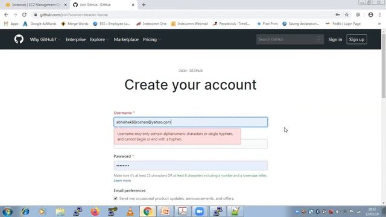Open Windows Media Player from the taskbar
Viewport: 386px width, 217px height.
pyautogui.click(x=42, y=212)
